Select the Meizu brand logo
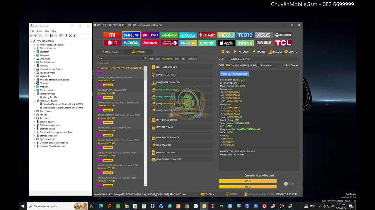Screen dimensions: 375x210 226,35
